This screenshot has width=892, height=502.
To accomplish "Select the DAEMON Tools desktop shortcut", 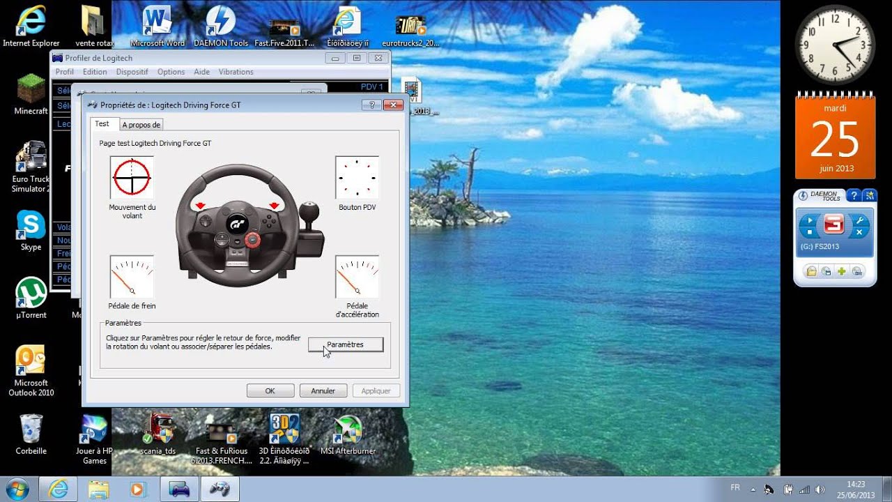I will (221, 26).
